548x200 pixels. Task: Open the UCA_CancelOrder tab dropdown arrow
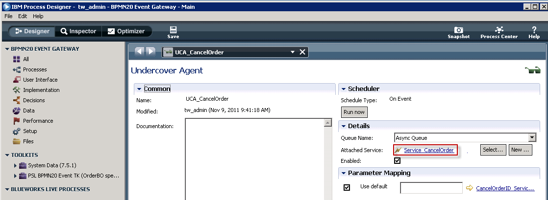click(x=293, y=52)
